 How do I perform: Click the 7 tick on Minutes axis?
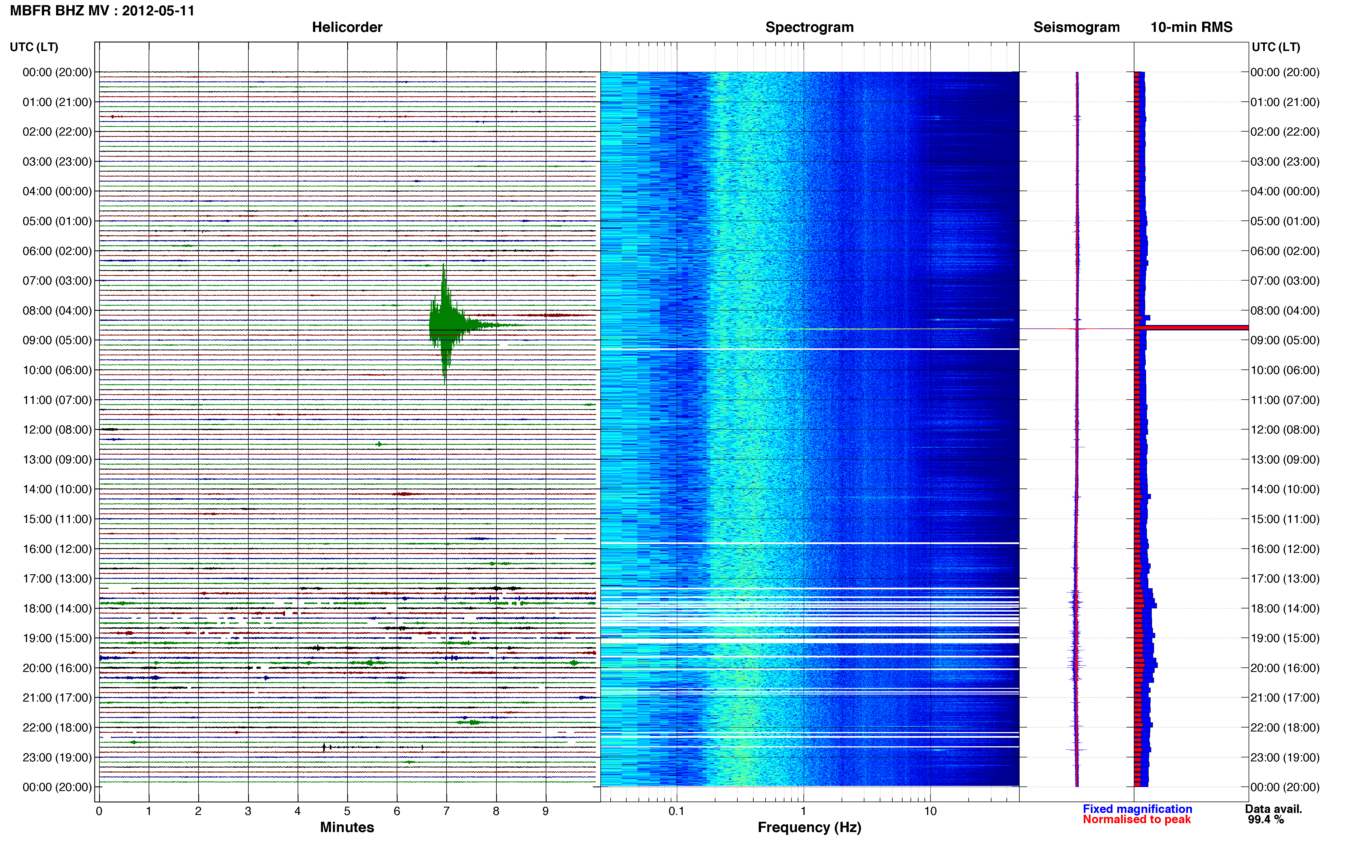[x=447, y=811]
